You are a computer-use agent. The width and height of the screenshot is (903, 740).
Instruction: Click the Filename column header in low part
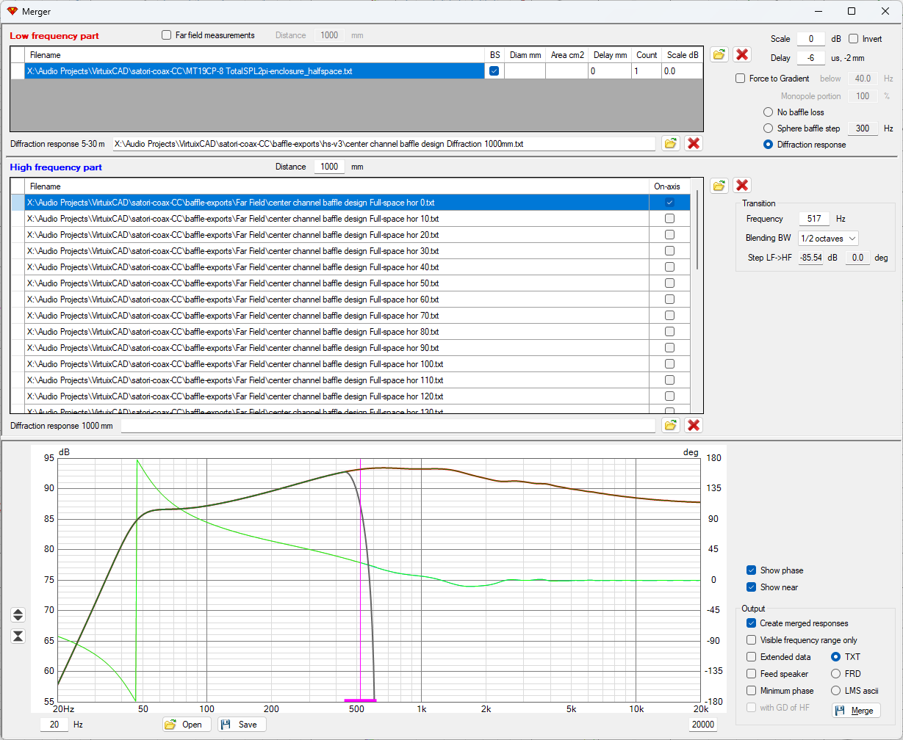pyautogui.click(x=255, y=55)
